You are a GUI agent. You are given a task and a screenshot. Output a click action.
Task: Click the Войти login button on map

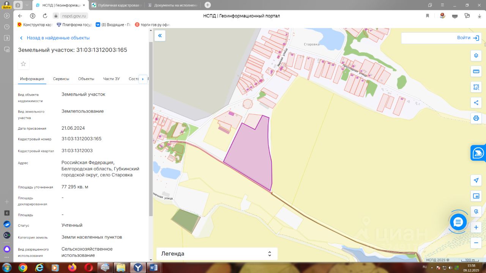pos(469,38)
